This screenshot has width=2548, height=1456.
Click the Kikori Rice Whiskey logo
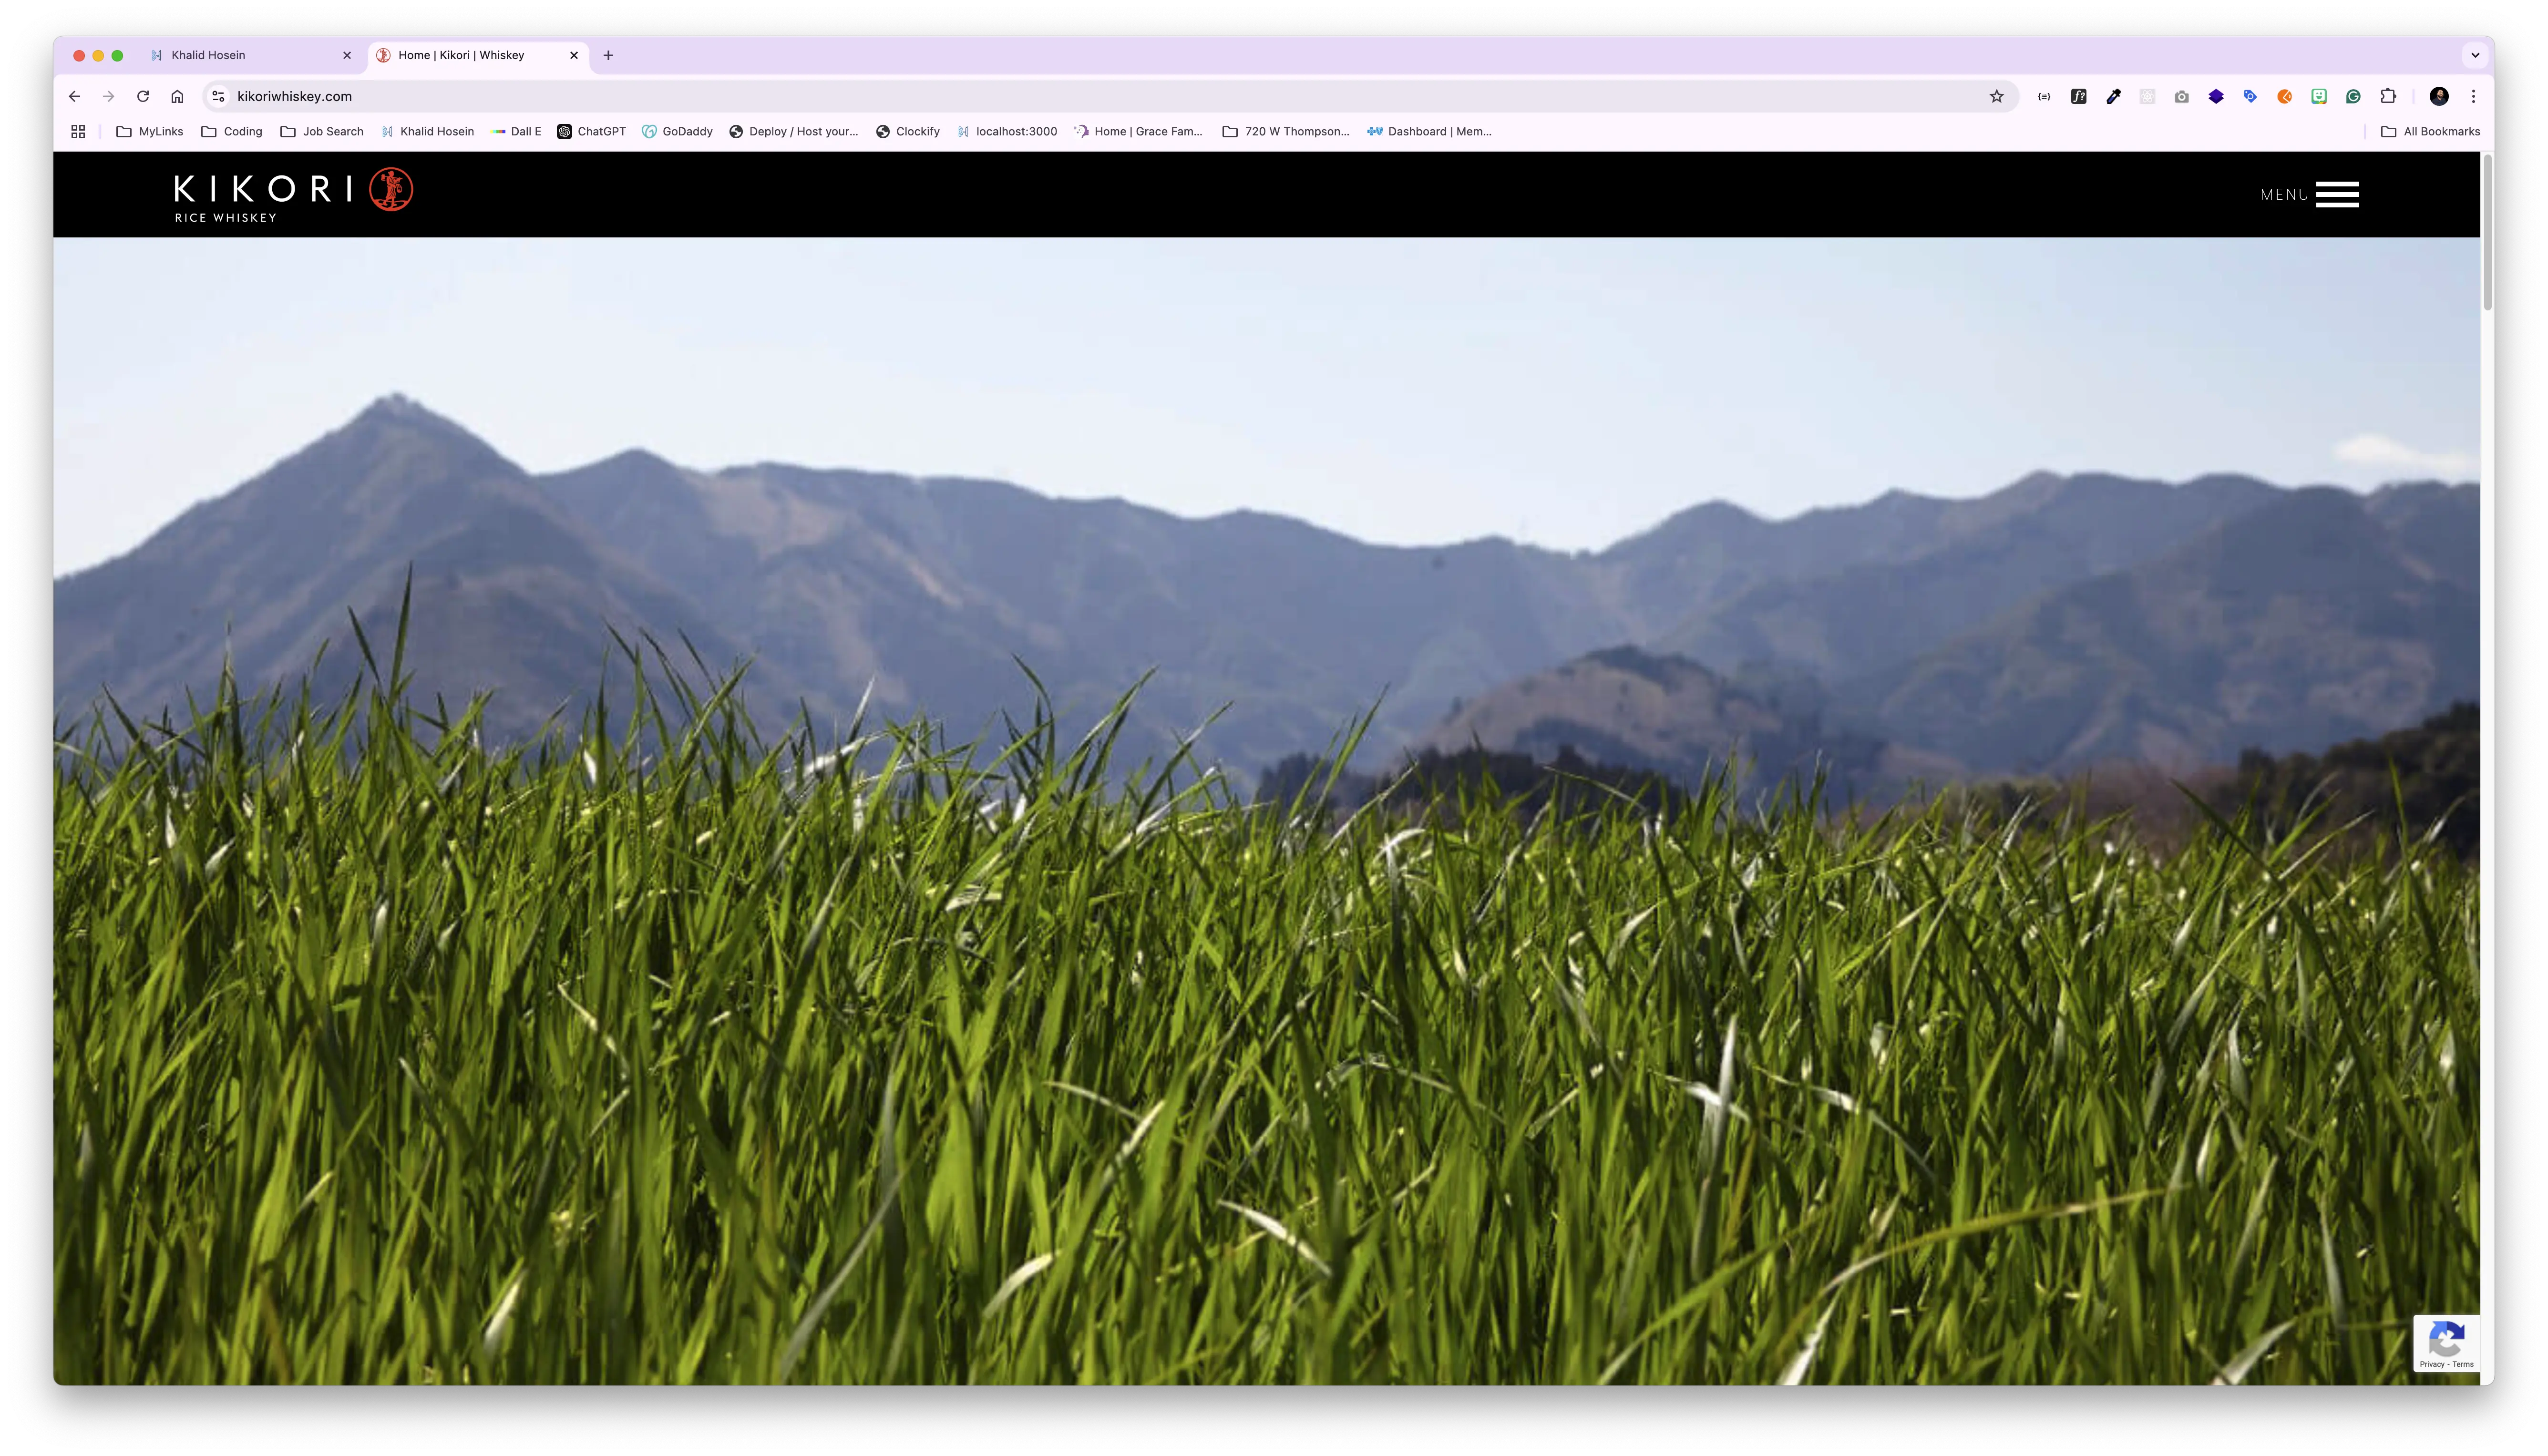pos(292,195)
